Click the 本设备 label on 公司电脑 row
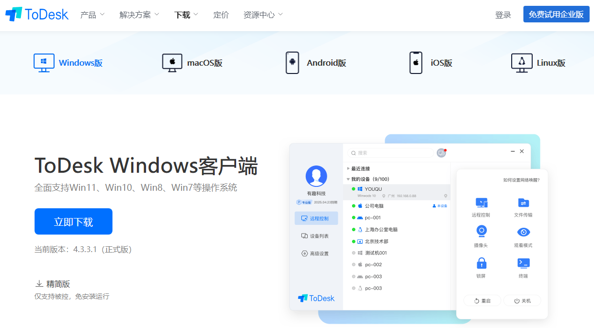This screenshot has width=594, height=328. 440,206
